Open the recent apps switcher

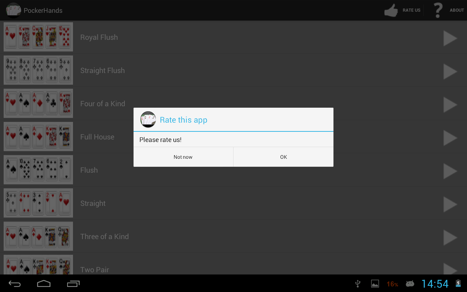pyautogui.click(x=73, y=284)
